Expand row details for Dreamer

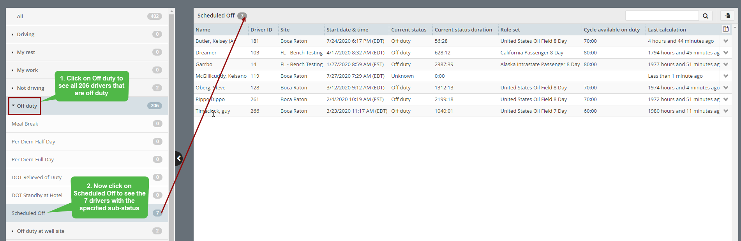pyautogui.click(x=726, y=53)
